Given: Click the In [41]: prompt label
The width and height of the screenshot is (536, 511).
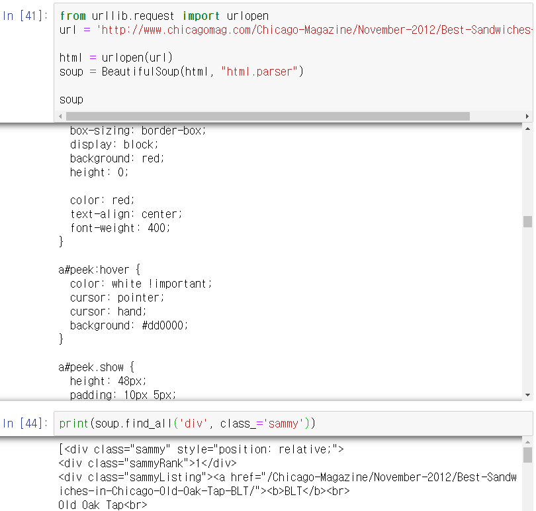Looking at the screenshot, I should [x=25, y=16].
